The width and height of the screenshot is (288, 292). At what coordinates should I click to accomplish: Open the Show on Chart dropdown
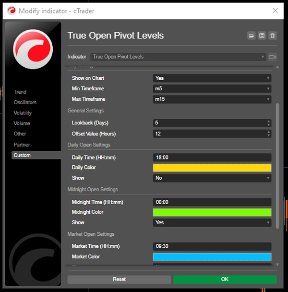[212, 78]
